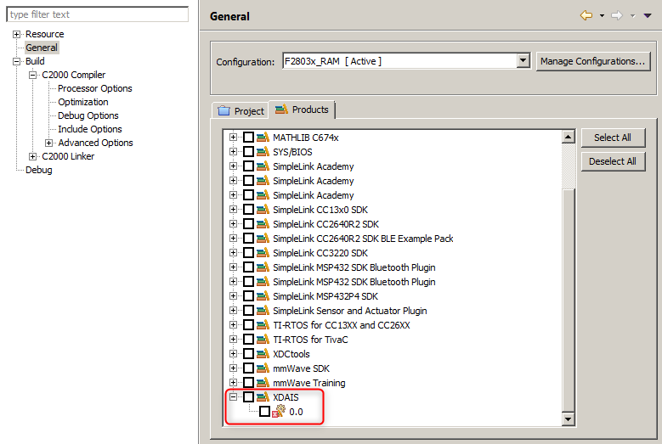Expand the SYS/BIOS product entry
This screenshot has height=444, width=662.
click(x=233, y=151)
